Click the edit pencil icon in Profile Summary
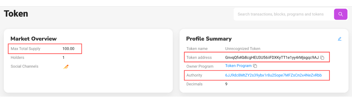The height and width of the screenshot is (106, 352). pos(340,39)
